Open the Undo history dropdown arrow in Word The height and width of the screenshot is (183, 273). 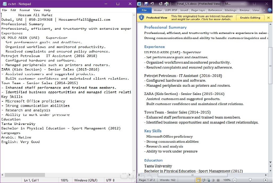pyautogui.click(x=156, y=4)
